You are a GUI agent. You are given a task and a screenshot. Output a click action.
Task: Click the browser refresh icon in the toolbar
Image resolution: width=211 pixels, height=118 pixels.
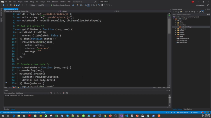tap(73, 5)
